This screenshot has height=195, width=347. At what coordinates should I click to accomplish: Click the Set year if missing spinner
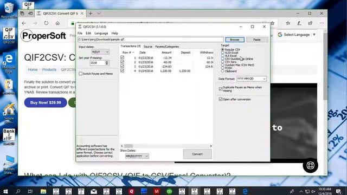(x=107, y=63)
